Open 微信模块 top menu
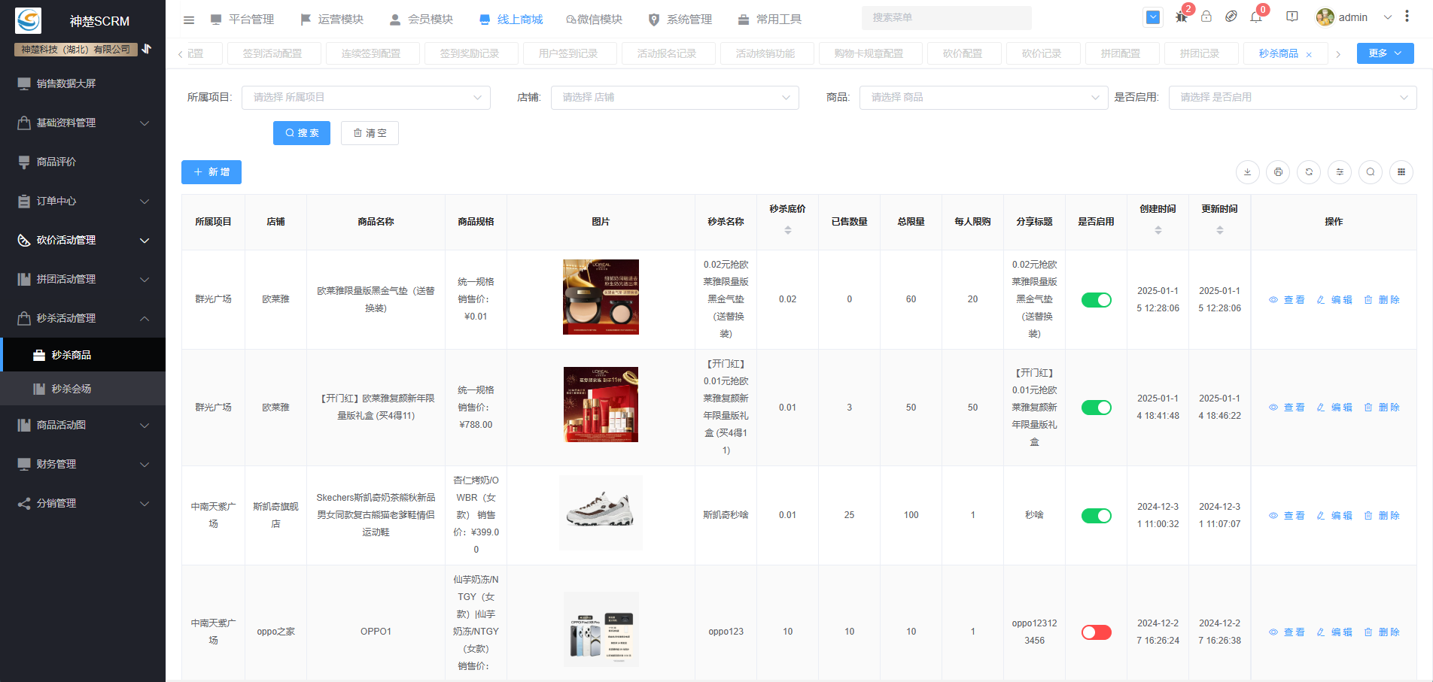The width and height of the screenshot is (1433, 682). click(595, 20)
